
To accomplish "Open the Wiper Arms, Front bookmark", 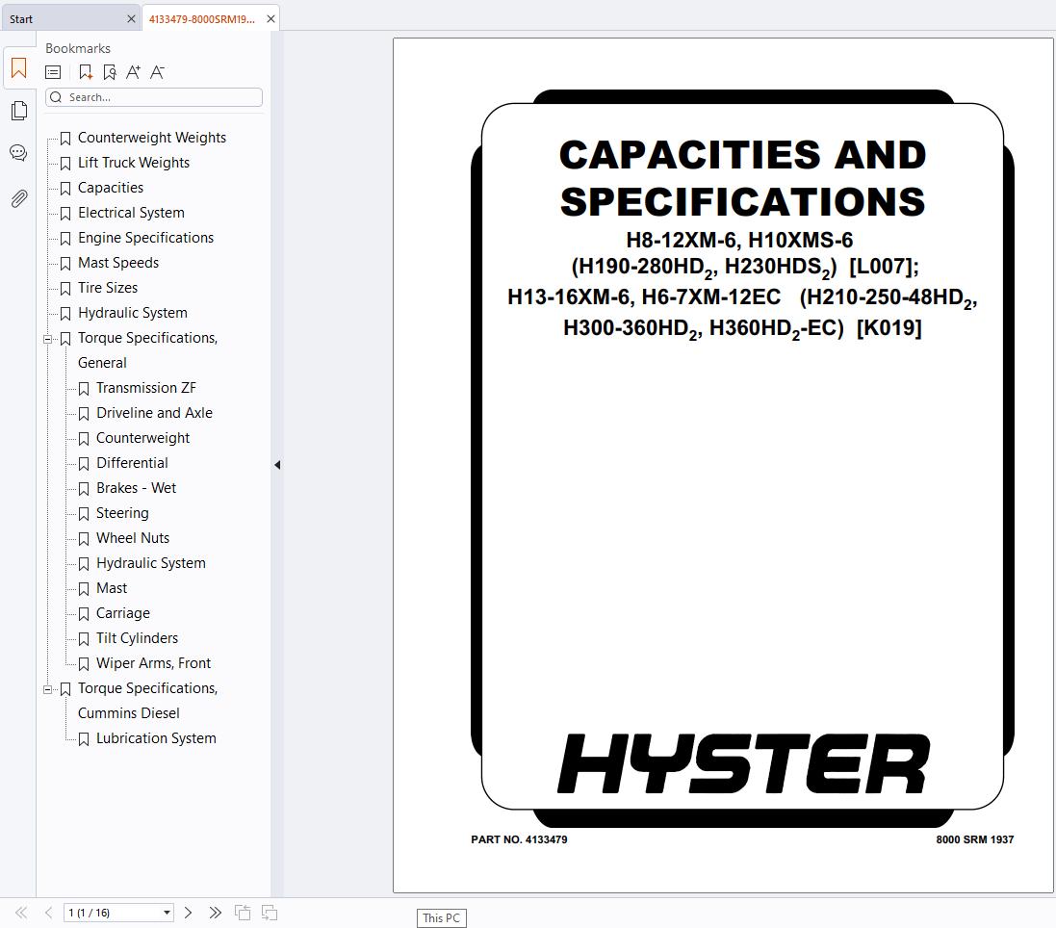I will coord(153,662).
